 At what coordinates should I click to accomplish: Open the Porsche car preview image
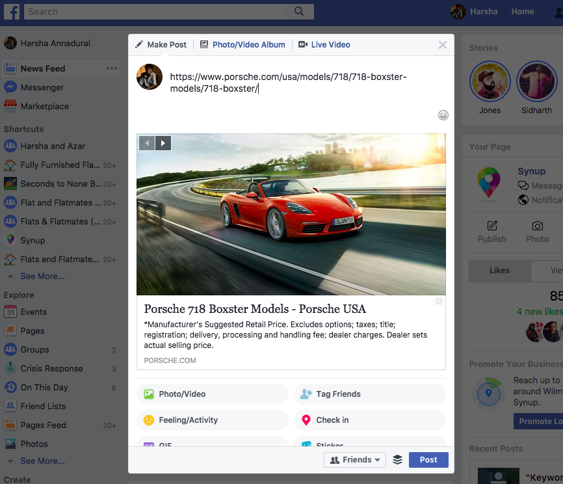[291, 214]
